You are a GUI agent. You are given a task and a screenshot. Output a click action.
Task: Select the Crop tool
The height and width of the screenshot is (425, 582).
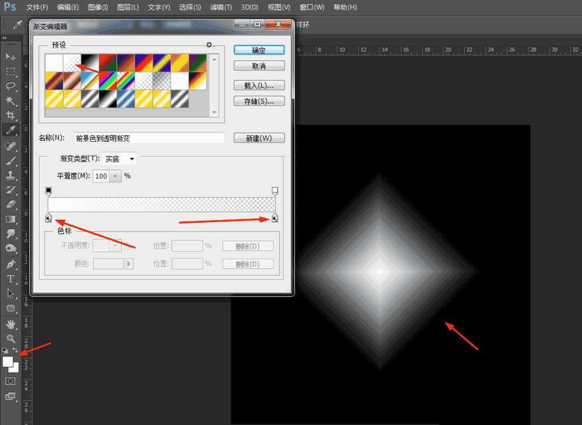[x=10, y=116]
